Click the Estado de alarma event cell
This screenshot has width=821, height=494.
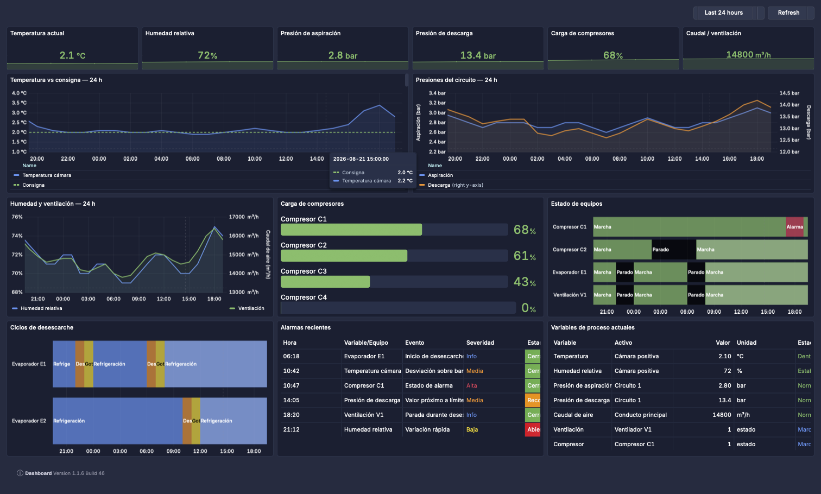click(429, 385)
